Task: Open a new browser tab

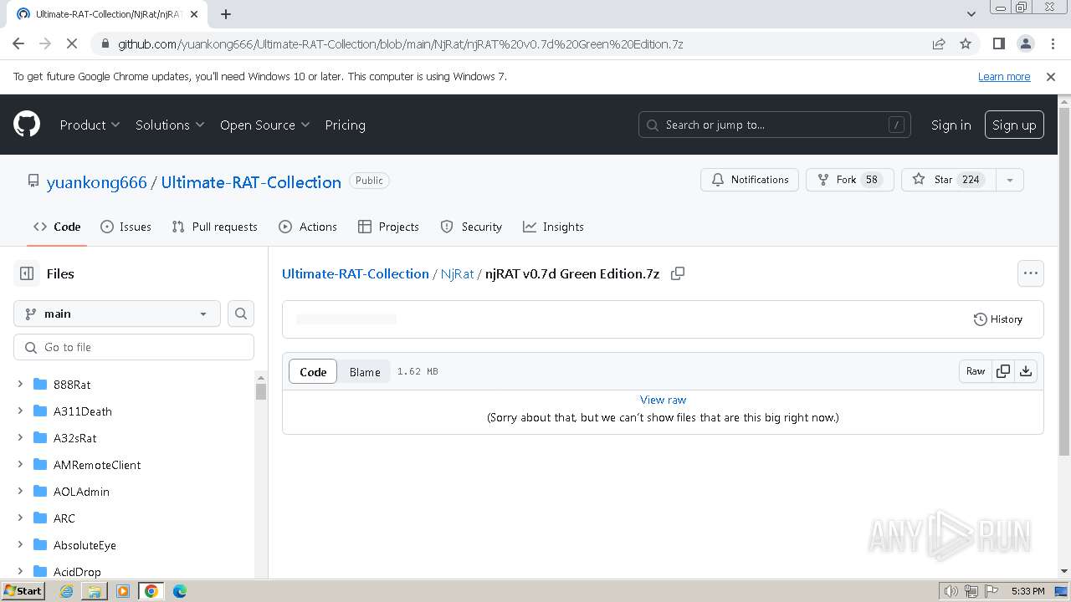Action: point(226,13)
